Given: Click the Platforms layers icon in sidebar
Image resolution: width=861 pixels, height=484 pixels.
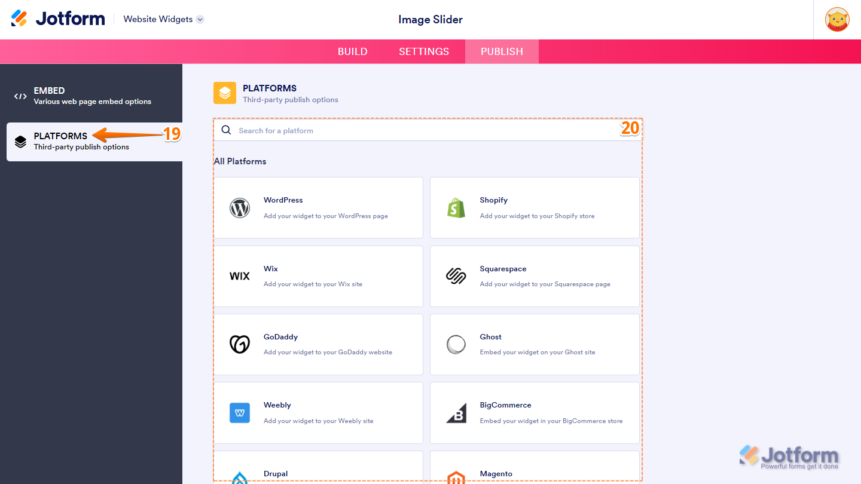Looking at the screenshot, I should tap(20, 142).
